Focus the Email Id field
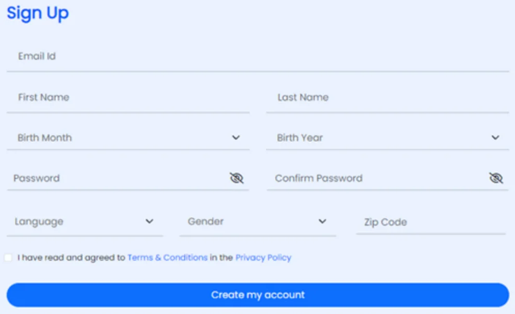Screen dimensions: 515x314 (258, 56)
